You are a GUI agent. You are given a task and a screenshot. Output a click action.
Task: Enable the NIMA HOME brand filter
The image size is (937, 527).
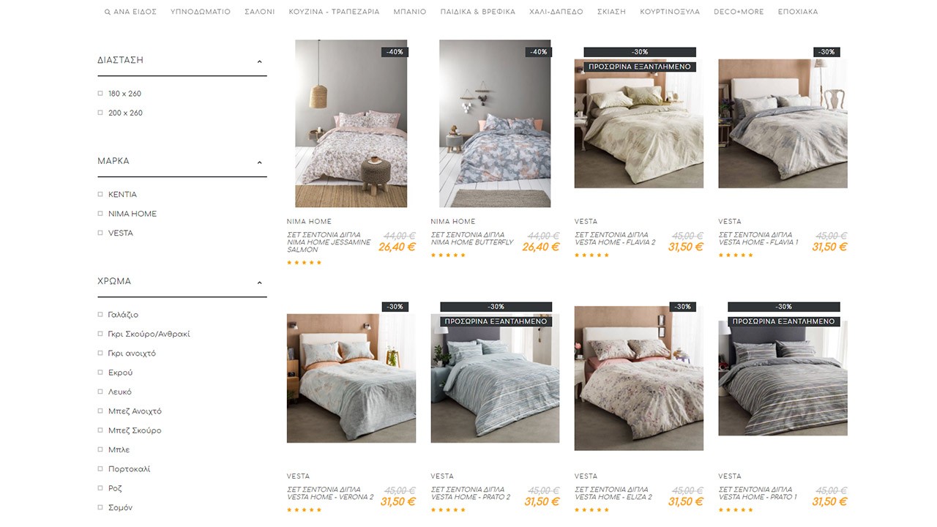pos(100,214)
